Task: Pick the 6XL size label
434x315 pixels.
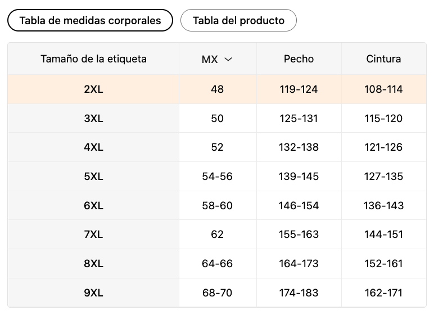Action: click(x=93, y=206)
